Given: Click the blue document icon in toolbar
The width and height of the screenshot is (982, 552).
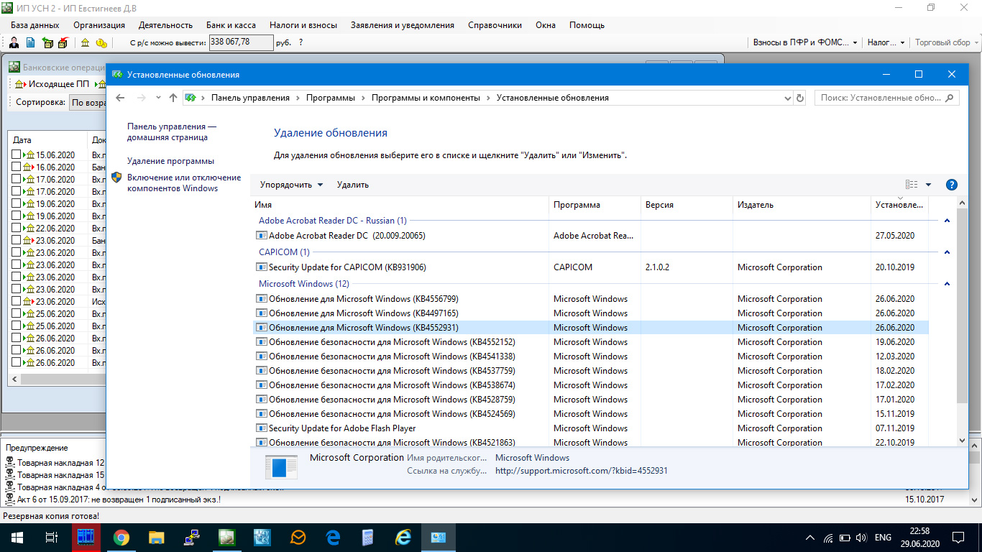Looking at the screenshot, I should 29,42.
